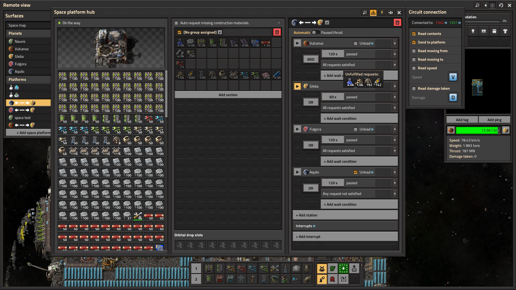Check Unload for Fulgora station

[x=356, y=129]
